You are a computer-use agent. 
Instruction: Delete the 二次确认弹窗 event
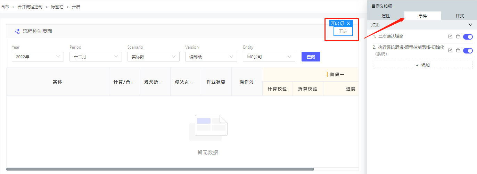click(x=458, y=36)
